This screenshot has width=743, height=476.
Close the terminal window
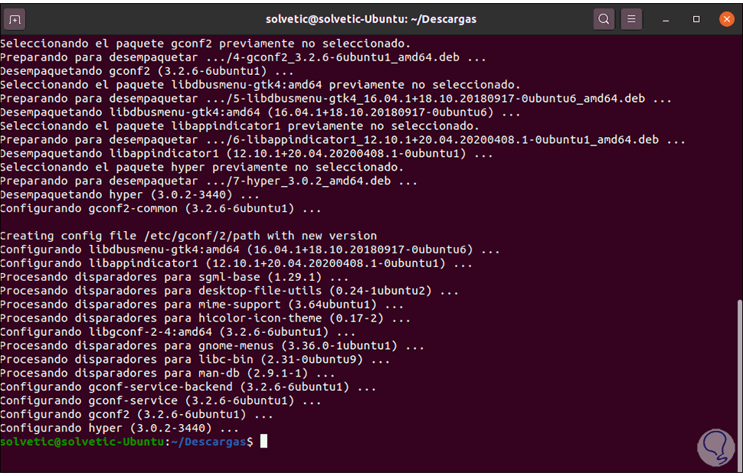(x=723, y=19)
